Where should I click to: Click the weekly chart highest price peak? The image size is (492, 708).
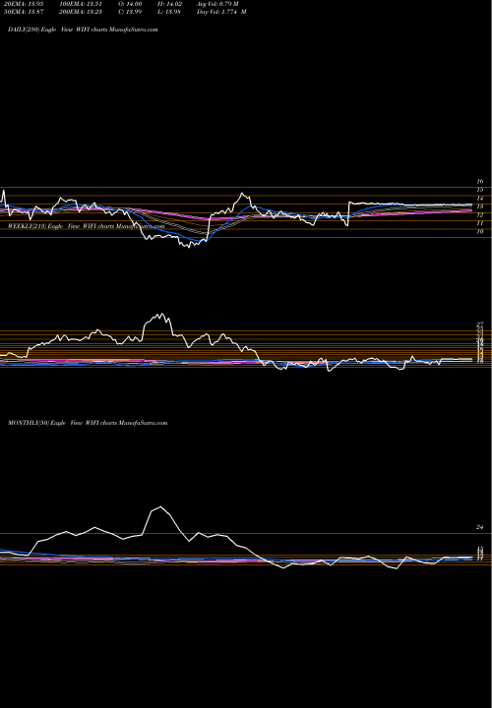click(x=161, y=315)
